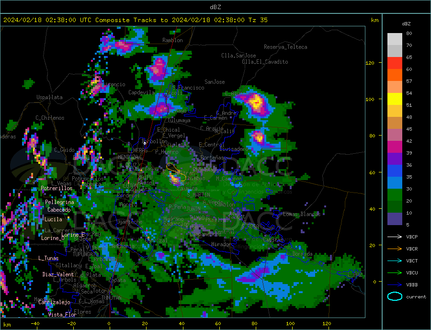The image size is (431, 330).
Task: Click the 'C_Guido' map label
Action: 64,150
